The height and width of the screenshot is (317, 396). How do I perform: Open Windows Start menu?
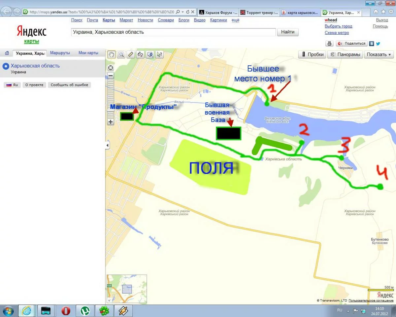8,310
